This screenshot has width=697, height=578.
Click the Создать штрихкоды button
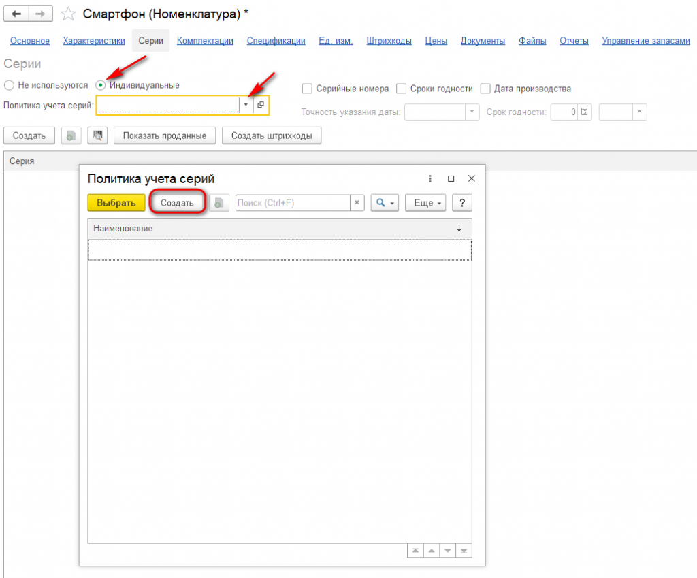(272, 135)
